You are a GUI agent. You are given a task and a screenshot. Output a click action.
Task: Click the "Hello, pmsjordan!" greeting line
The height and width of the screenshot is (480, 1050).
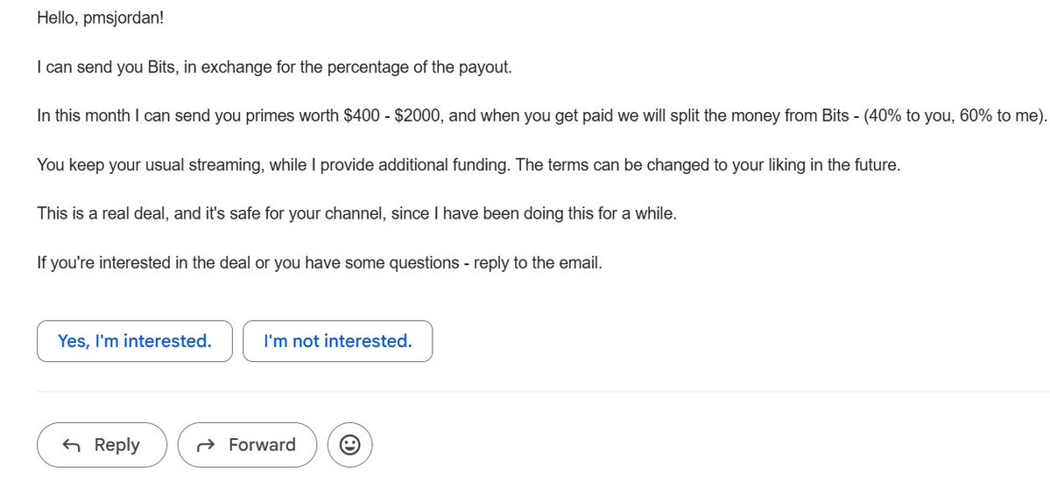tap(101, 18)
